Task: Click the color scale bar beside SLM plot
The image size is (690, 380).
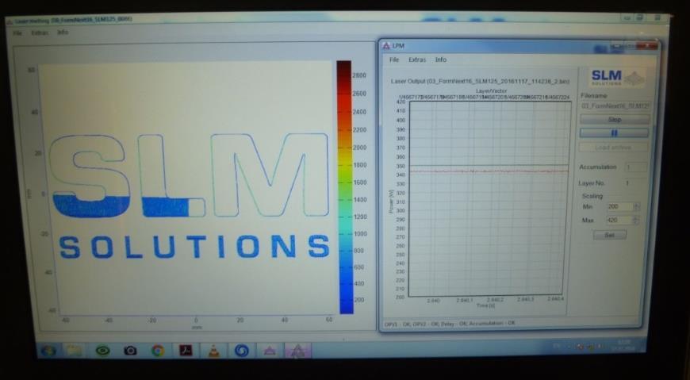Action: pyautogui.click(x=344, y=187)
